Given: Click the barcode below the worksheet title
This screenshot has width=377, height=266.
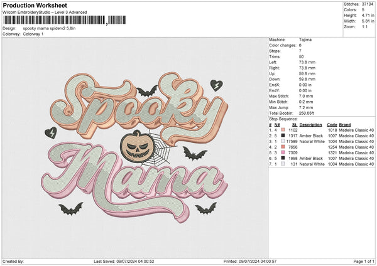Looking at the screenshot, I should [65, 20].
